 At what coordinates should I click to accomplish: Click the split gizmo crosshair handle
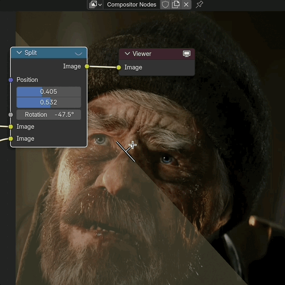tap(133, 145)
